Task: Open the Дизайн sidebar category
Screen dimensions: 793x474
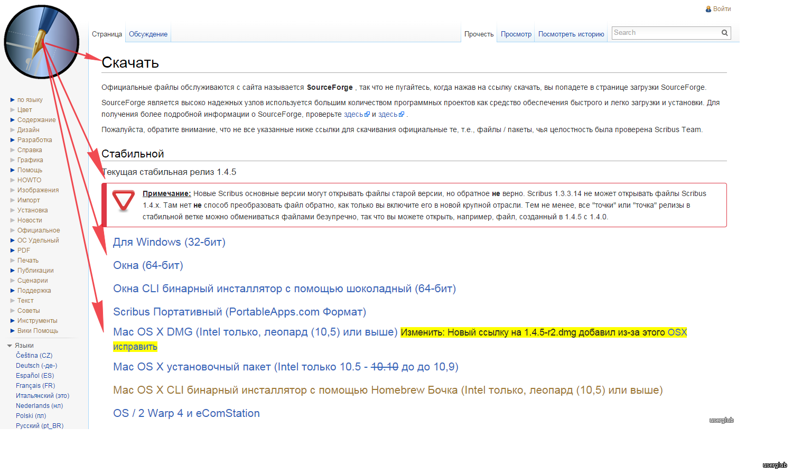Action: point(29,130)
